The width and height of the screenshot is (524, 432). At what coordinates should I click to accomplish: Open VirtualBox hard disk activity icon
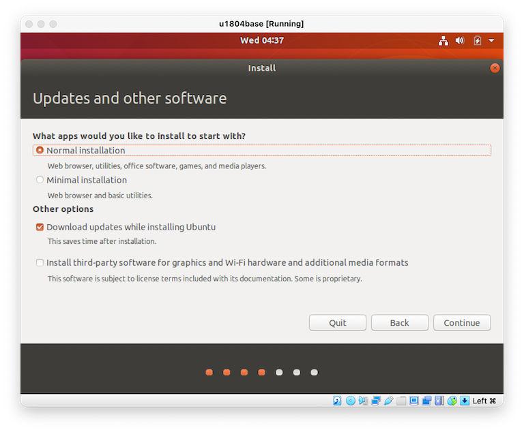pos(337,400)
